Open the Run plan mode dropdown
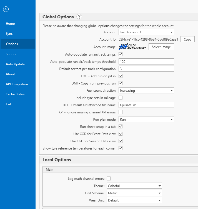This screenshot has height=209, width=198. [x=146, y=120]
